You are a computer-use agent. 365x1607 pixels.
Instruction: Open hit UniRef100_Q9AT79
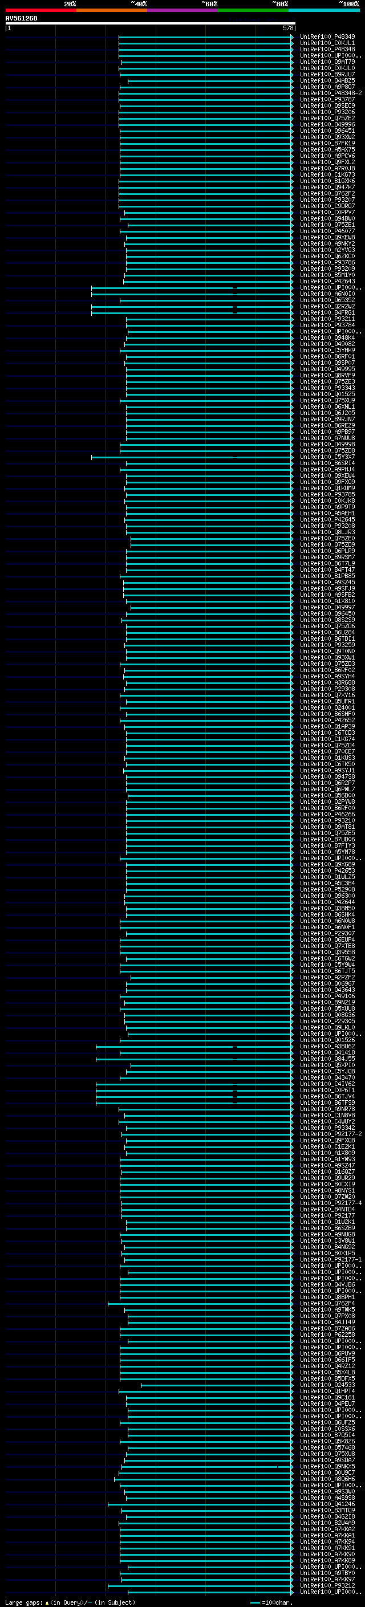click(327, 62)
